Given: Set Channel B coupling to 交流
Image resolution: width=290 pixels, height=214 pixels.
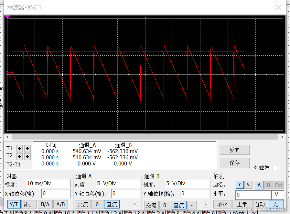Looking at the screenshot, I should coord(151,205).
